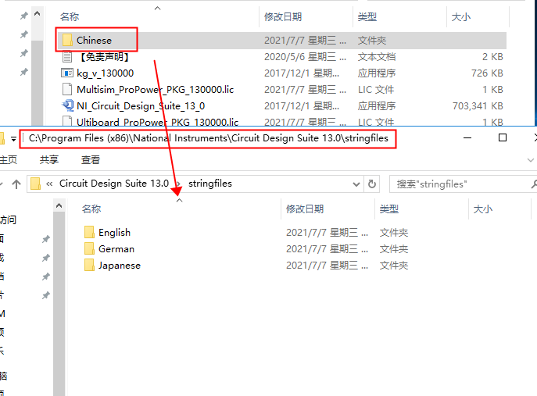The height and width of the screenshot is (396, 537).
Task: Sort lower window by 大小 column
Action: click(x=483, y=209)
